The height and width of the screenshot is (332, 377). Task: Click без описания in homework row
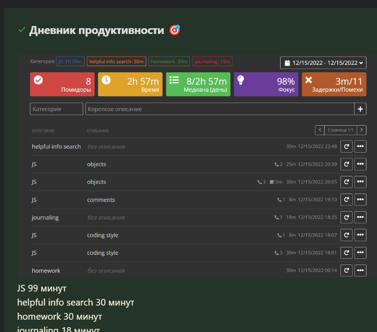(106, 271)
